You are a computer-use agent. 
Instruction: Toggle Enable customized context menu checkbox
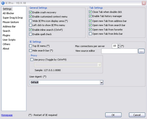tap(31, 16)
